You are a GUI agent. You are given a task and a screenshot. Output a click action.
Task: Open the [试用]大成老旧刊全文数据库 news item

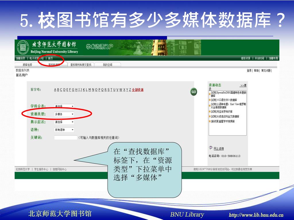225,116
